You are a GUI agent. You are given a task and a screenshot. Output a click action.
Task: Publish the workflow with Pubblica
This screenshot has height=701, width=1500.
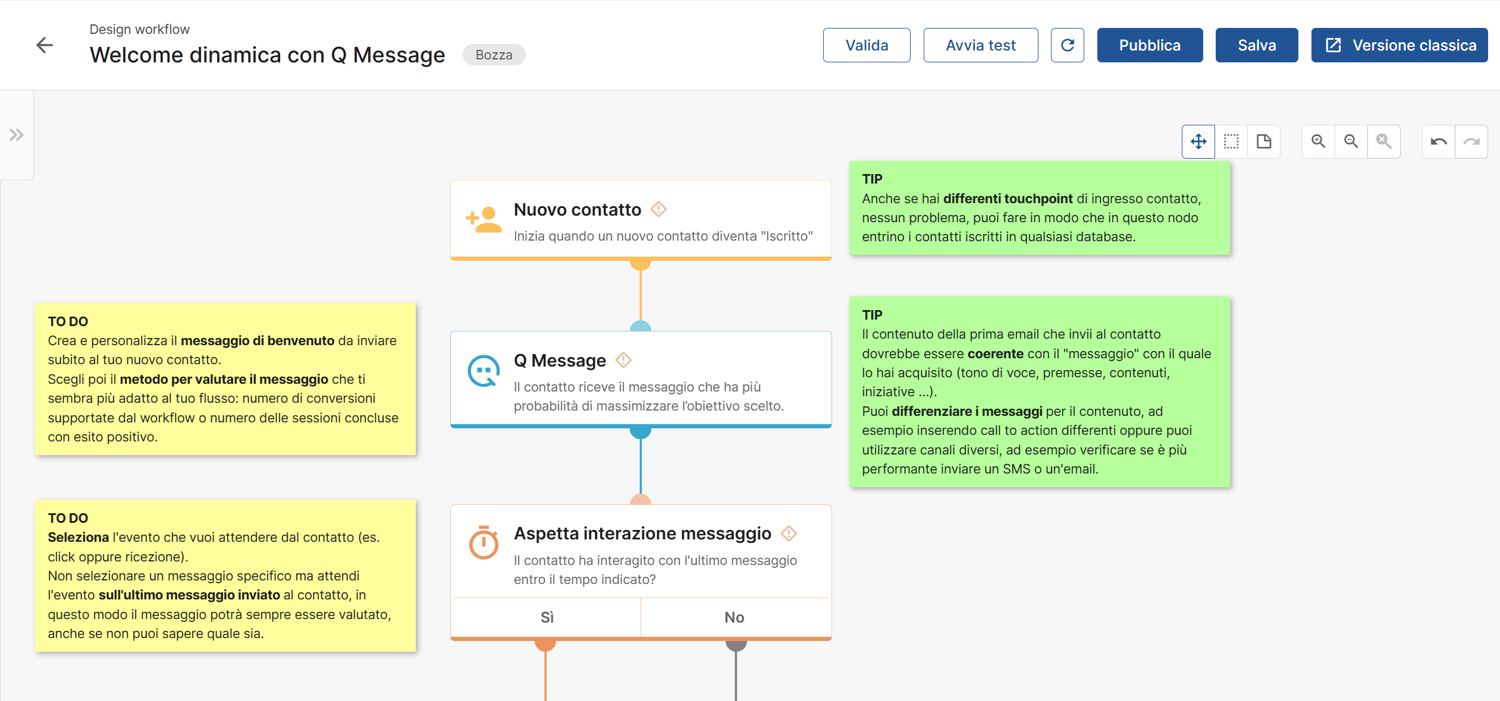click(1150, 45)
